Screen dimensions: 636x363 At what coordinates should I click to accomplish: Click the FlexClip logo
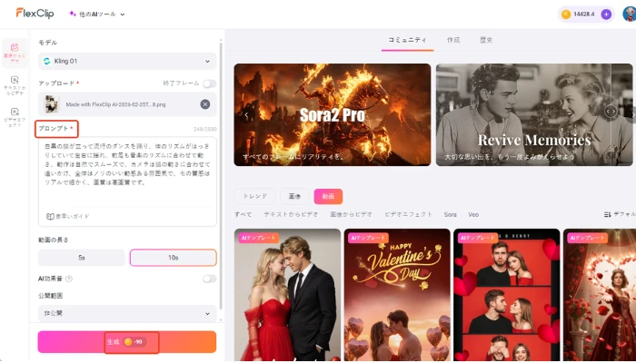tap(35, 14)
